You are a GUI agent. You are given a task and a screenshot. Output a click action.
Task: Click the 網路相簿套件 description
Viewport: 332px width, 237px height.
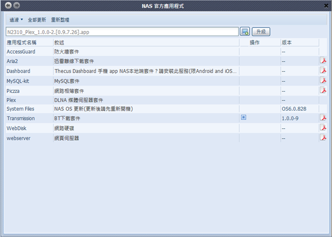tap(69, 91)
